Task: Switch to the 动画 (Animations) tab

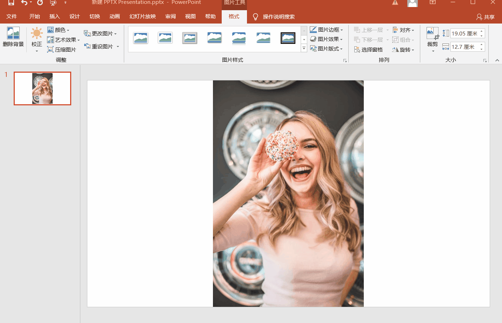Action: 114,17
